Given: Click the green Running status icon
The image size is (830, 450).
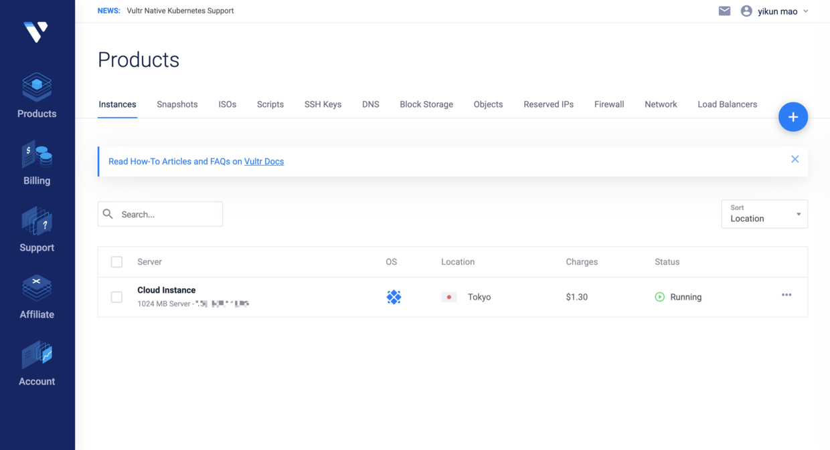Looking at the screenshot, I should pos(659,297).
